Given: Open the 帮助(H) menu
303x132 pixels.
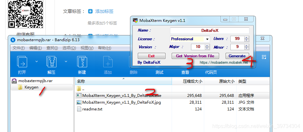Looking at the screenshot, I should click(105, 48).
